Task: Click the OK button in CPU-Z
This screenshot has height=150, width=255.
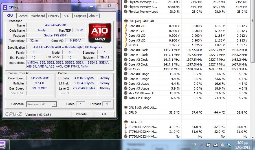Action: (104, 114)
